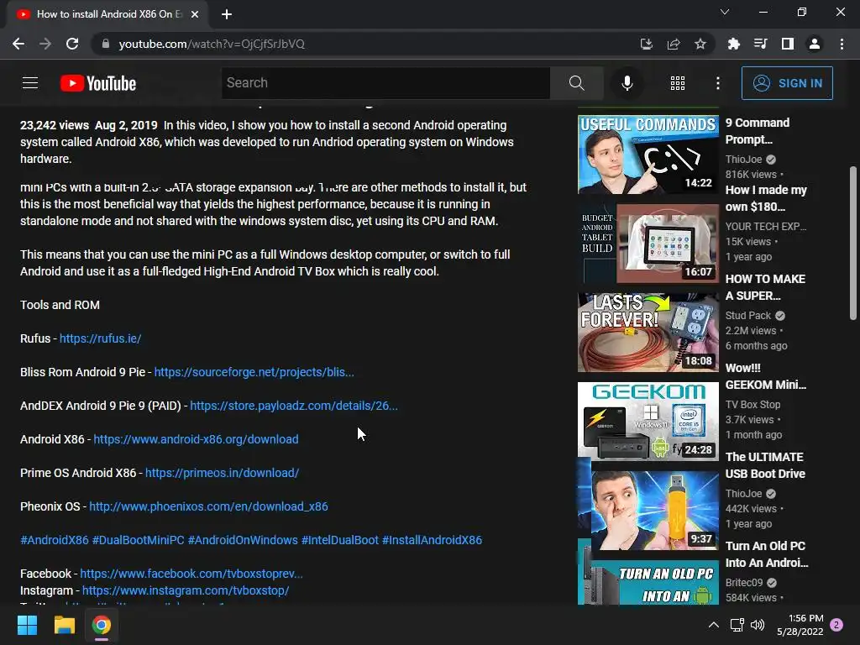
Task: Click the search magnifier button
Action: tap(576, 83)
